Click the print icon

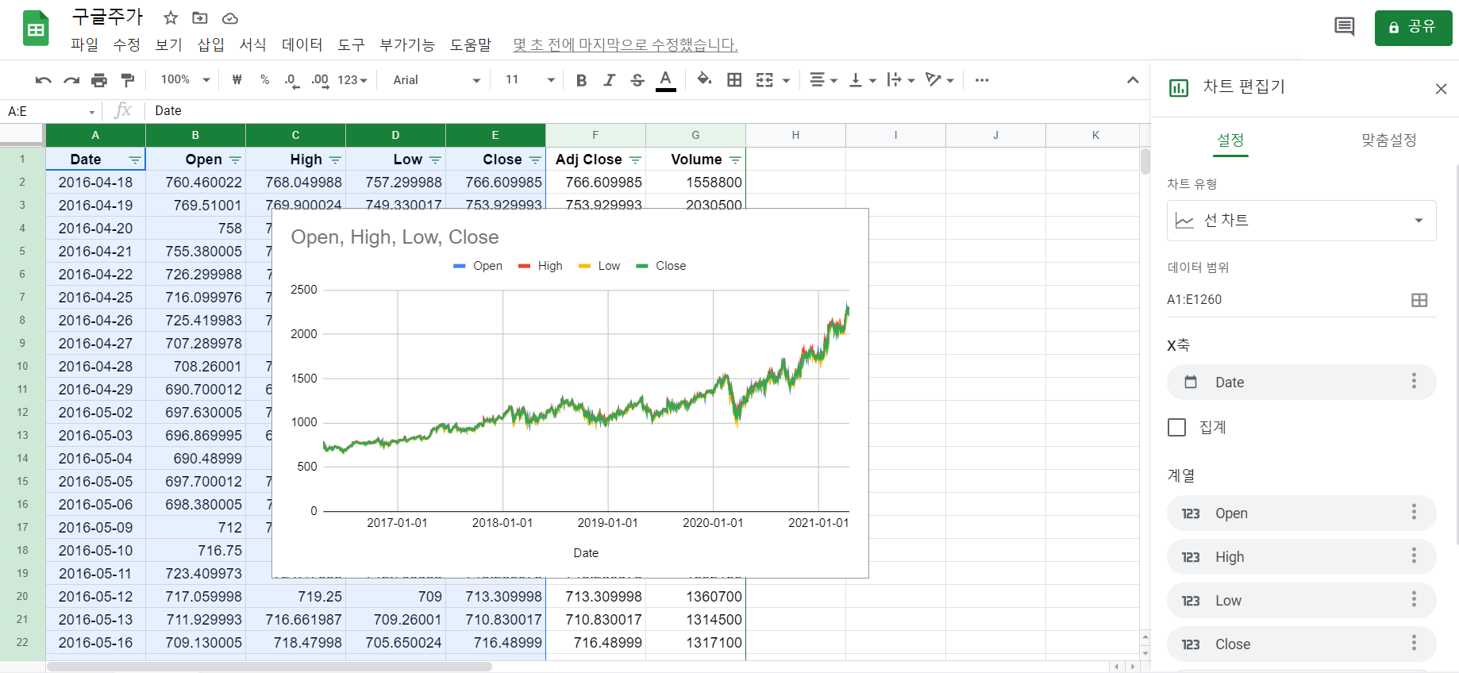(99, 80)
